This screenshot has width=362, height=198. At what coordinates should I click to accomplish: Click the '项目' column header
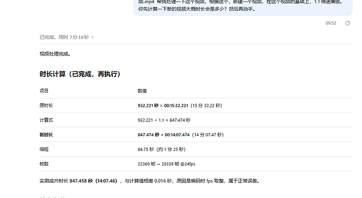[44, 91]
